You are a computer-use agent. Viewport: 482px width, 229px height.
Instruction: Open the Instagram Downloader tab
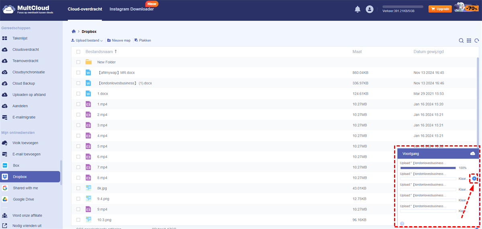(132, 9)
